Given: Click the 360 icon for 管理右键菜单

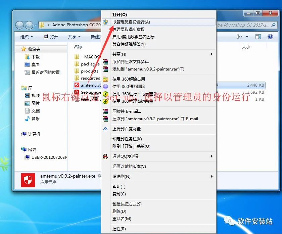Looking at the screenshot, I should pyautogui.click(x=105, y=101).
